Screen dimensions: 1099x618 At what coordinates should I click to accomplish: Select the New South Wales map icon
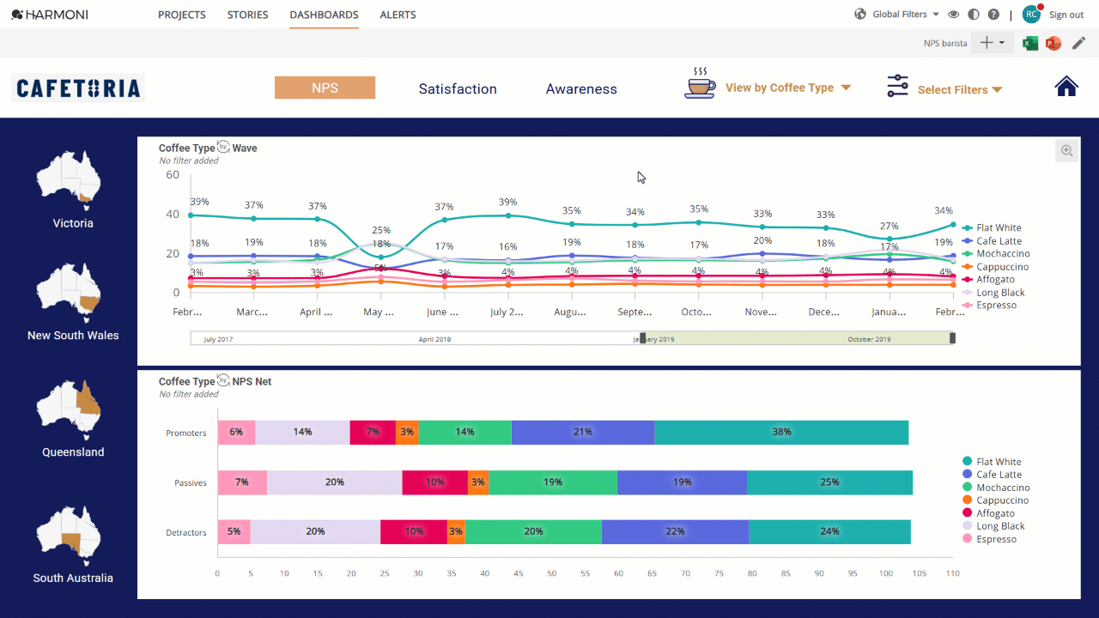[x=70, y=292]
